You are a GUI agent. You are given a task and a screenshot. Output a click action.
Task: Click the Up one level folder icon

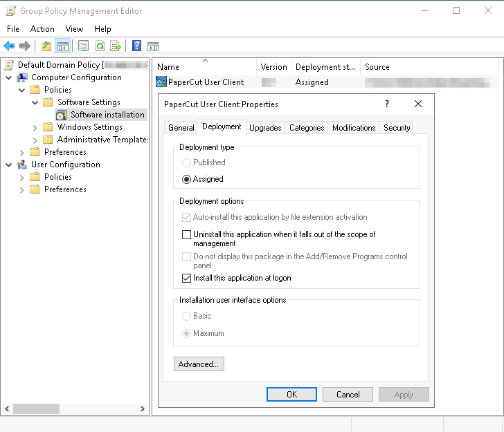[46, 46]
